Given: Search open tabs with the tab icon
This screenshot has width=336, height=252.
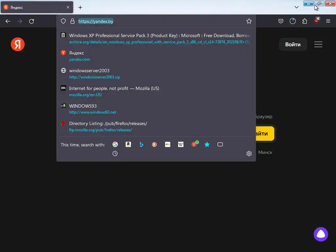Looking at the screenshot, I should (x=220, y=144).
